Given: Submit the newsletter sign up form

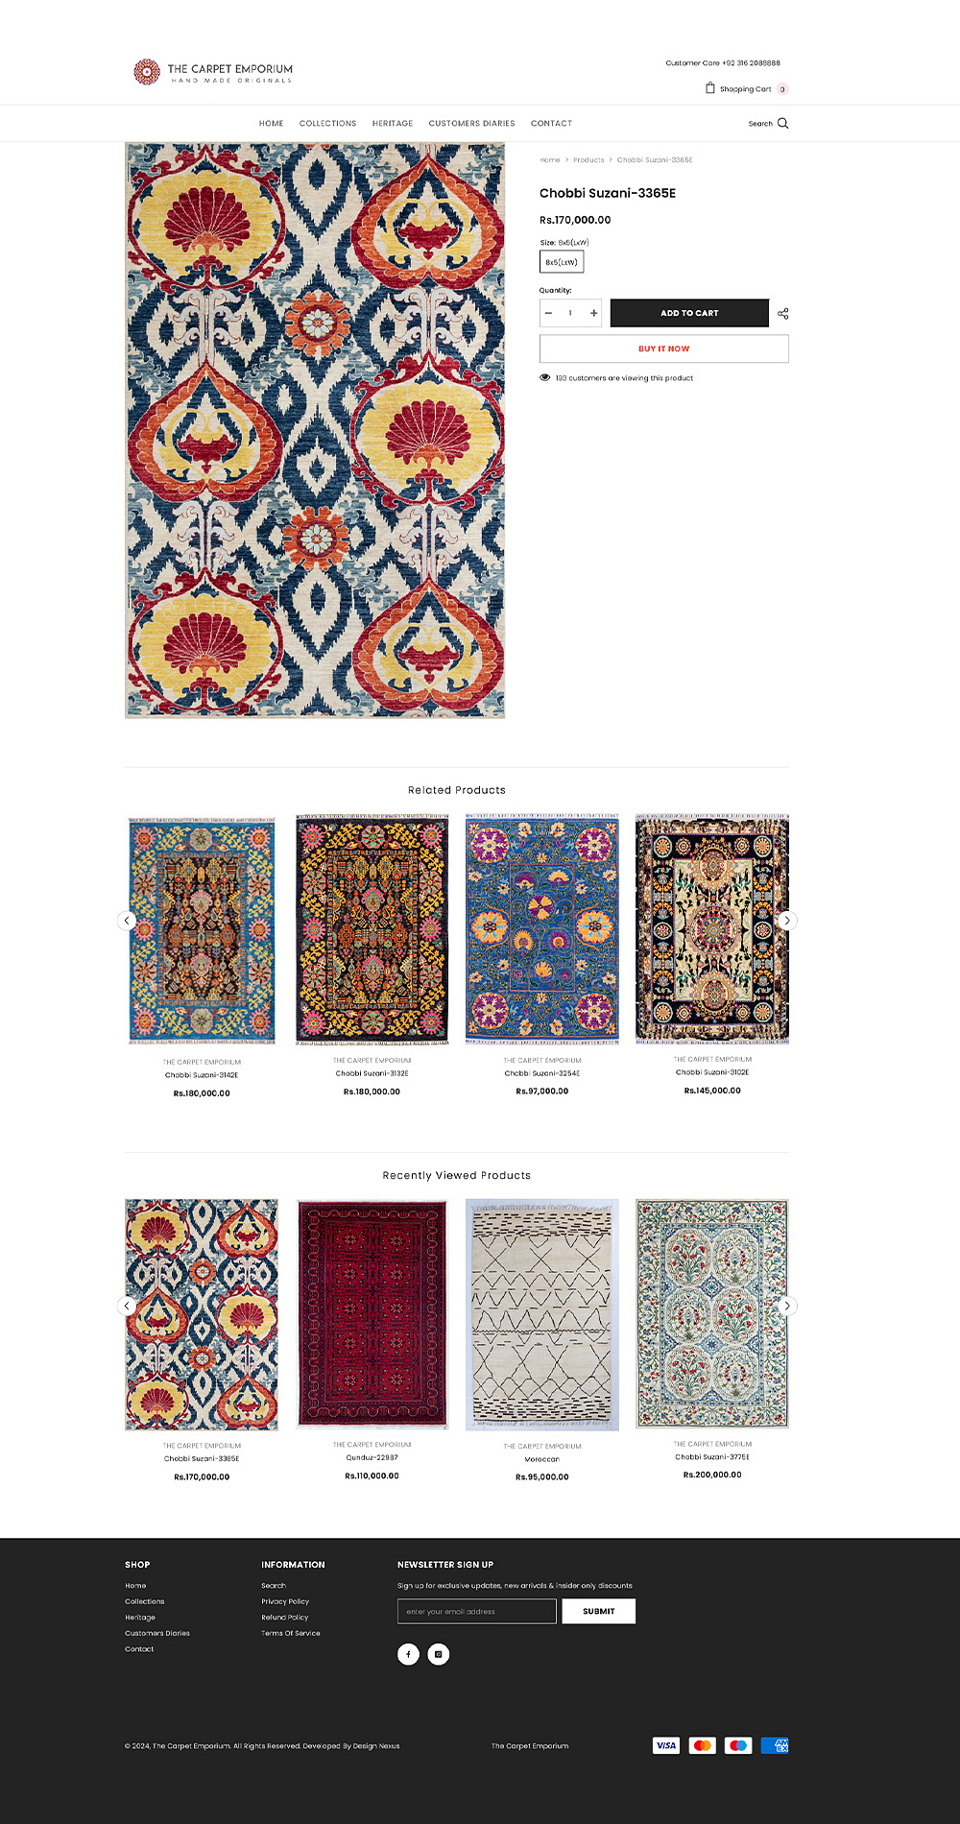Looking at the screenshot, I should (x=599, y=1611).
